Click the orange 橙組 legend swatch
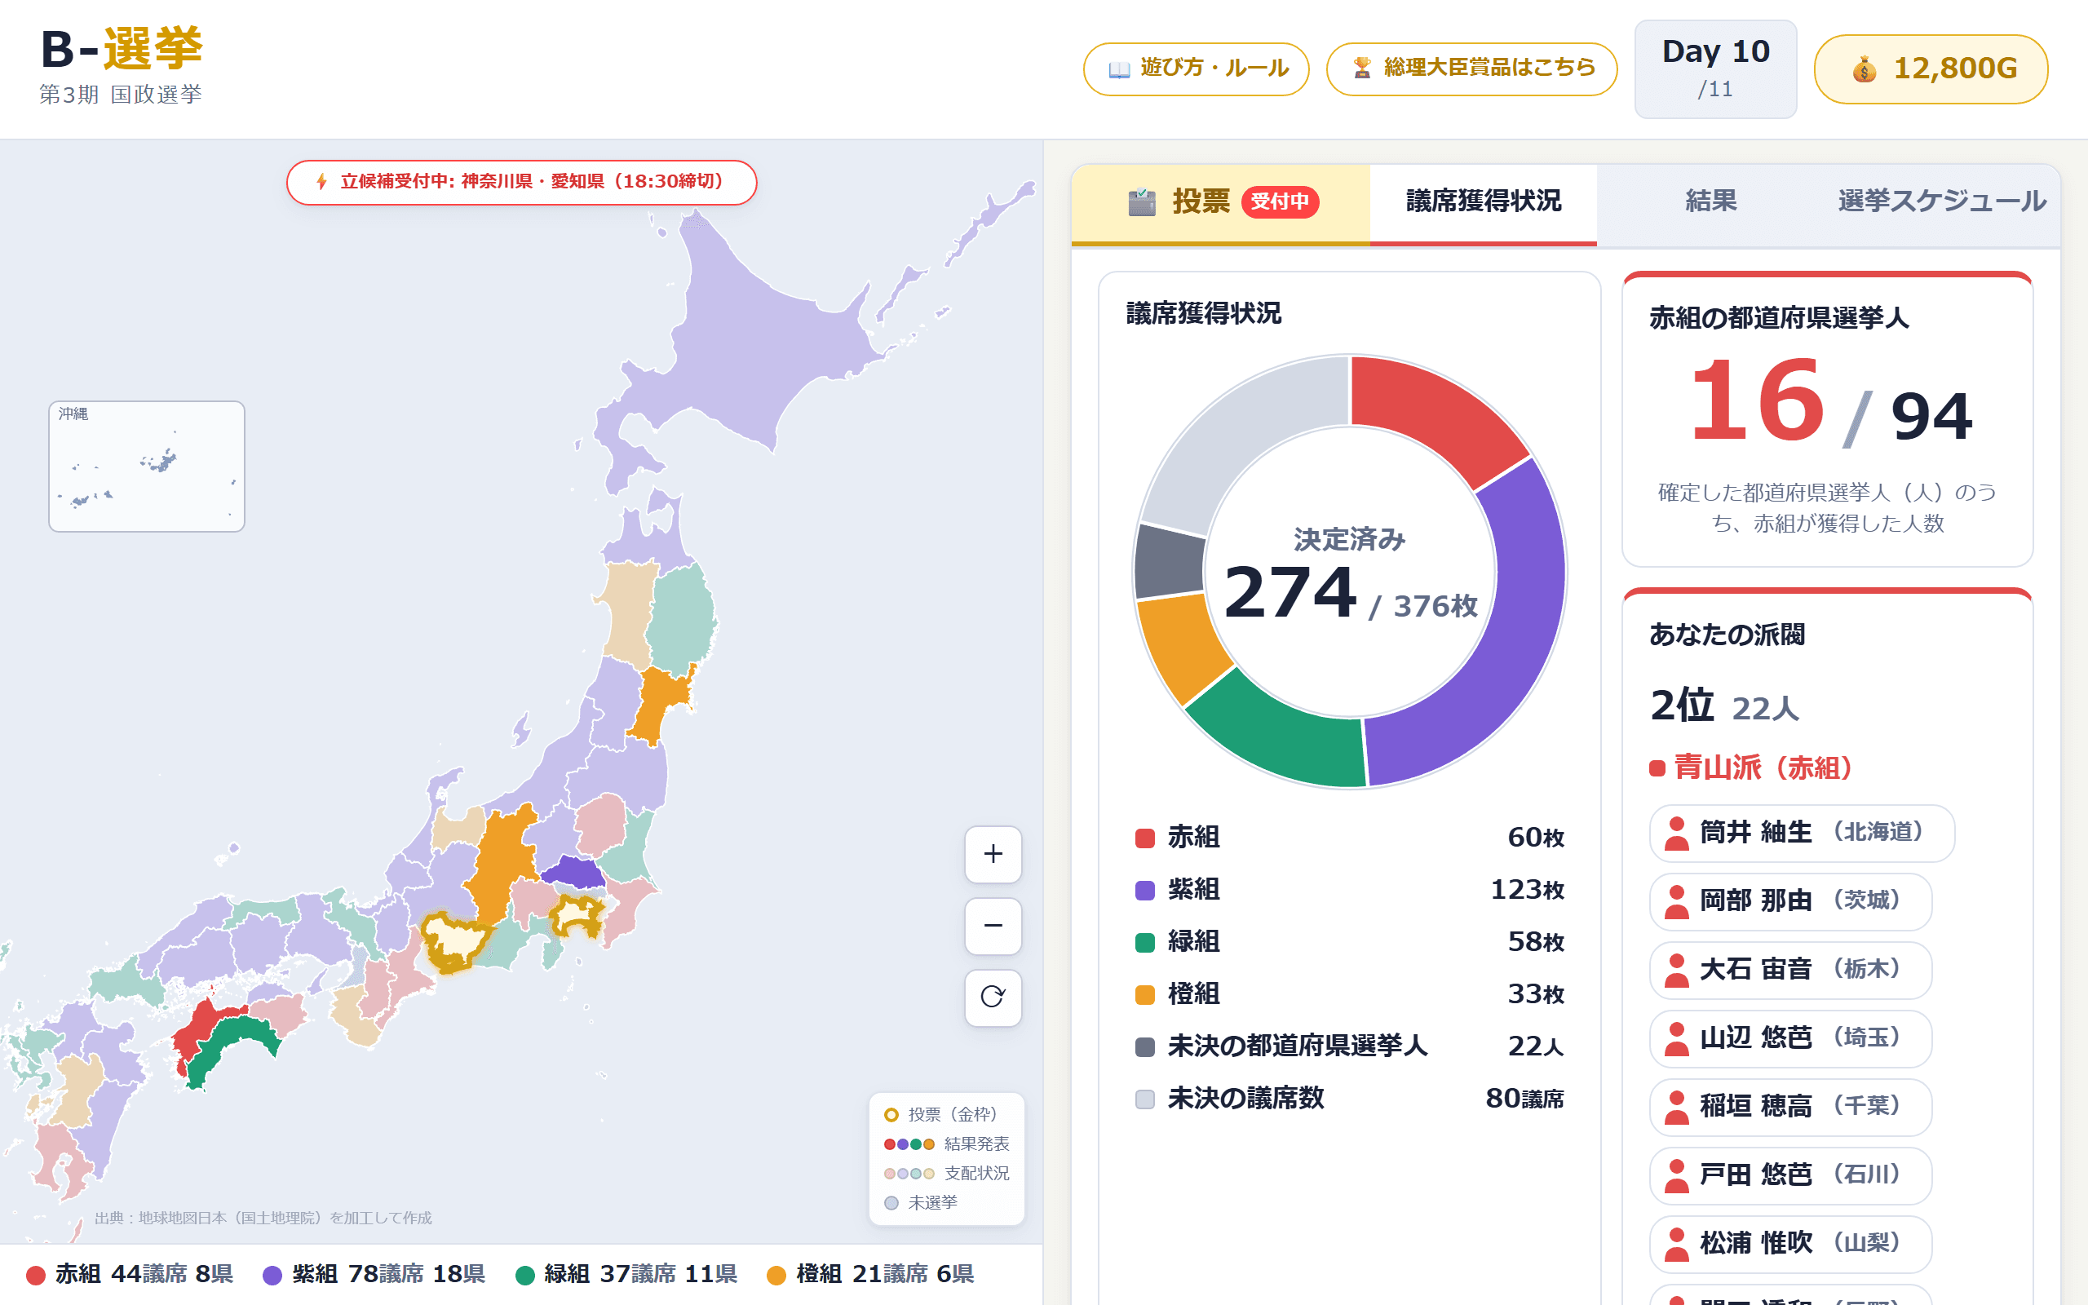Image resolution: width=2088 pixels, height=1305 pixels. [1145, 995]
